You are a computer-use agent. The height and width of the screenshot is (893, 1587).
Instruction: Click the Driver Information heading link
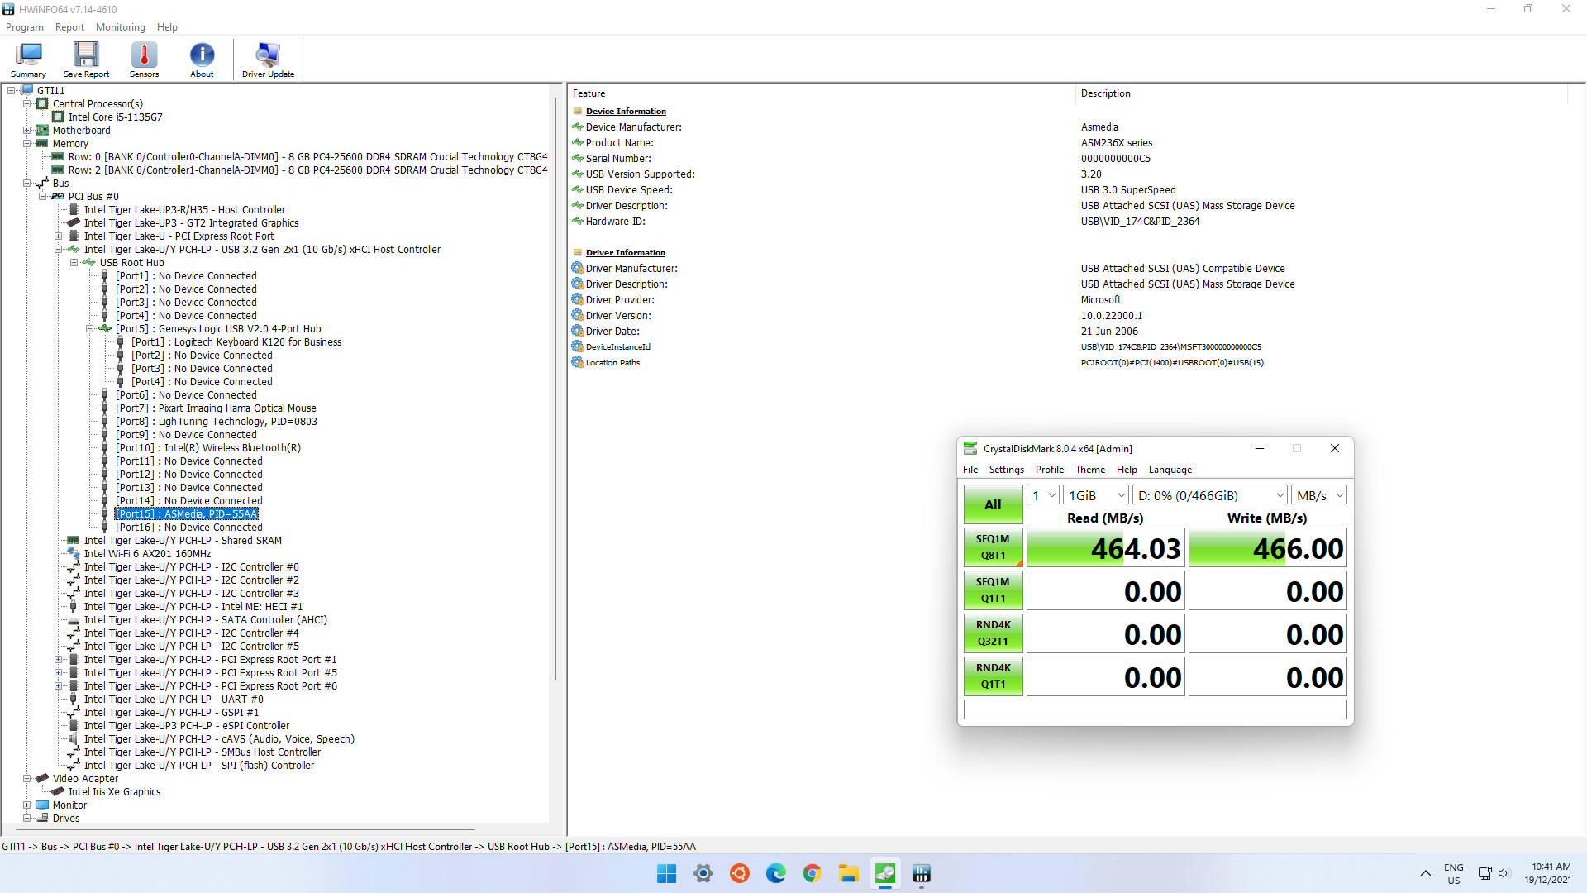coord(625,252)
